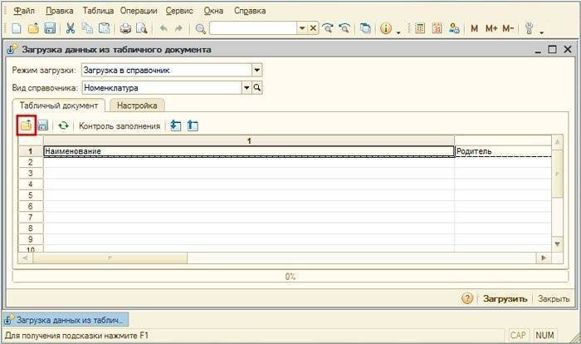Open the Calculator icon
581x344 pixels.
coord(420,28)
